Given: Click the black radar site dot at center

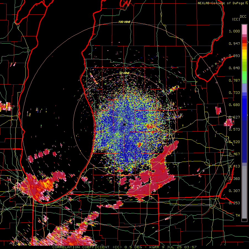Looking at the screenshot, I should 124,124.
